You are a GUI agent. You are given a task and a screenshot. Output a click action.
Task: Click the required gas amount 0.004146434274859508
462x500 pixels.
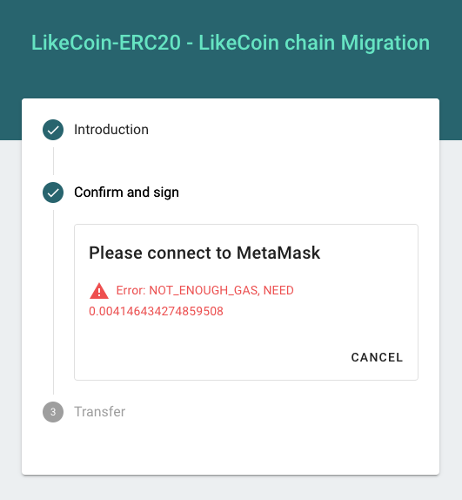[156, 311]
